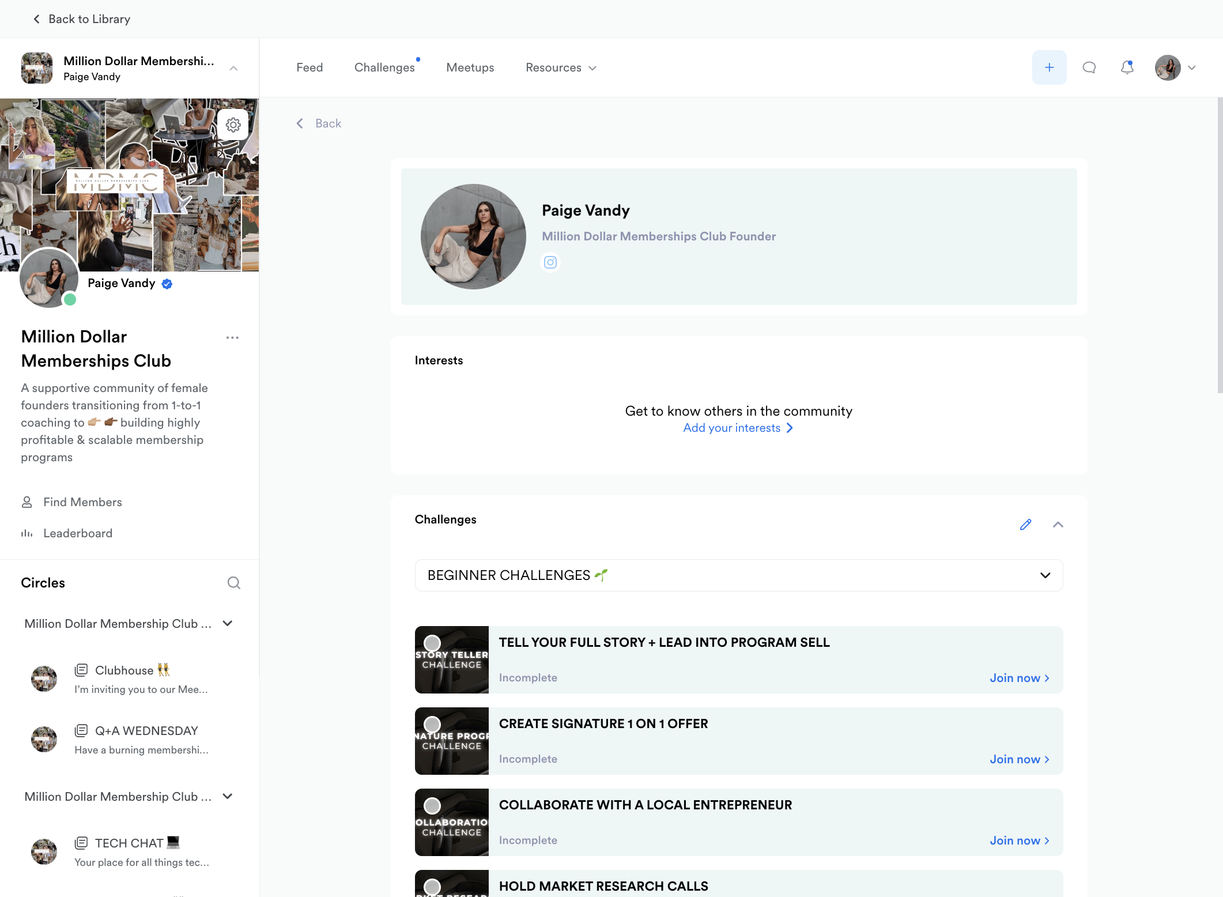Click the Circles search magnifier
1223x897 pixels.
pos(233,583)
